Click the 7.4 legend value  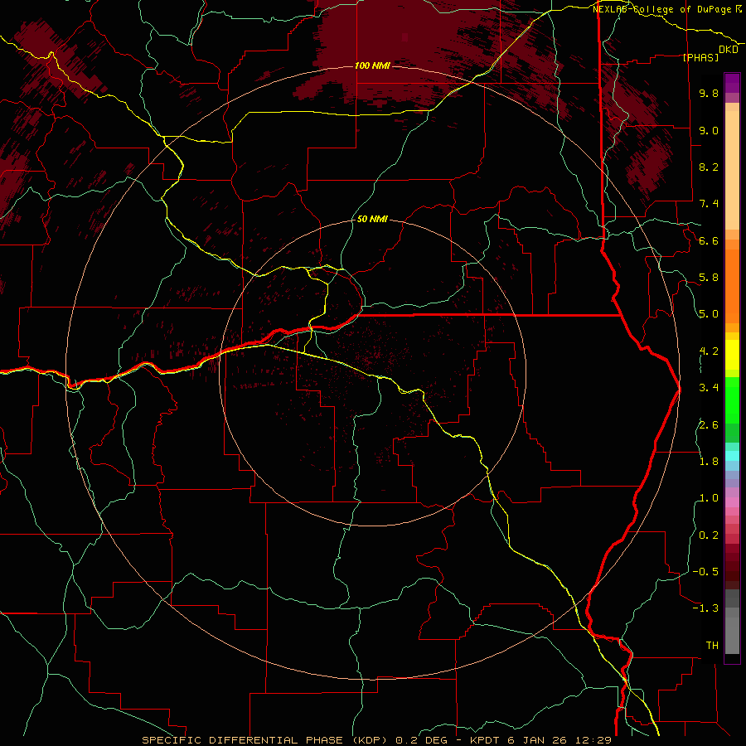[709, 204]
